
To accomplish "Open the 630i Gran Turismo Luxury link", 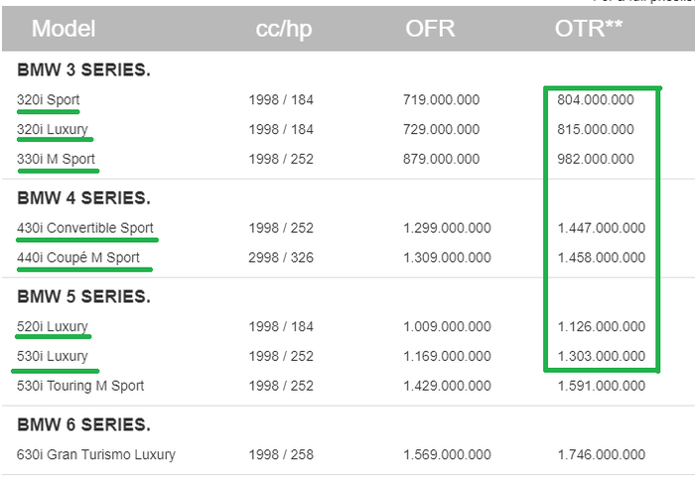I will 96,455.
